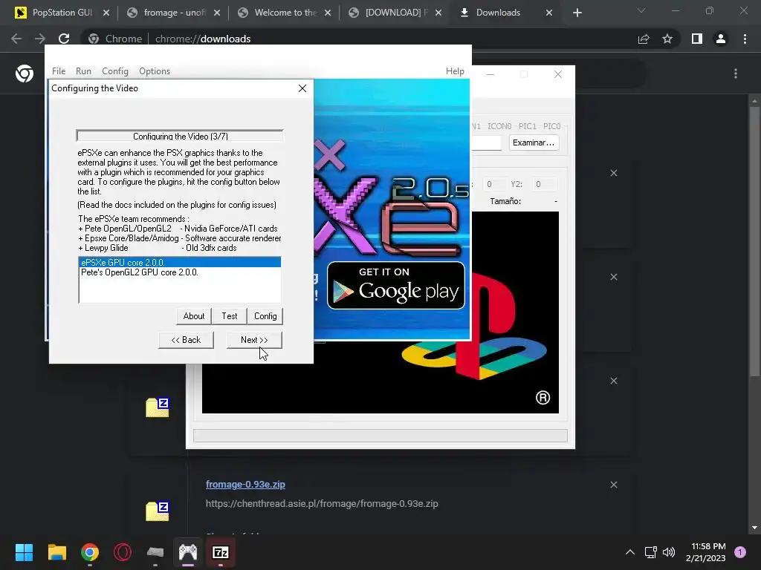761x570 pixels.
Task: Open Google Chrome from taskbar
Action: point(90,552)
